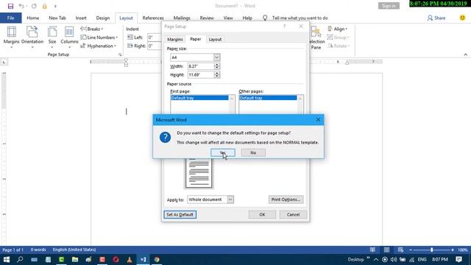Screen dimensions: 471x265
Task: Select Default tray in First page list
Action: tap(199, 98)
